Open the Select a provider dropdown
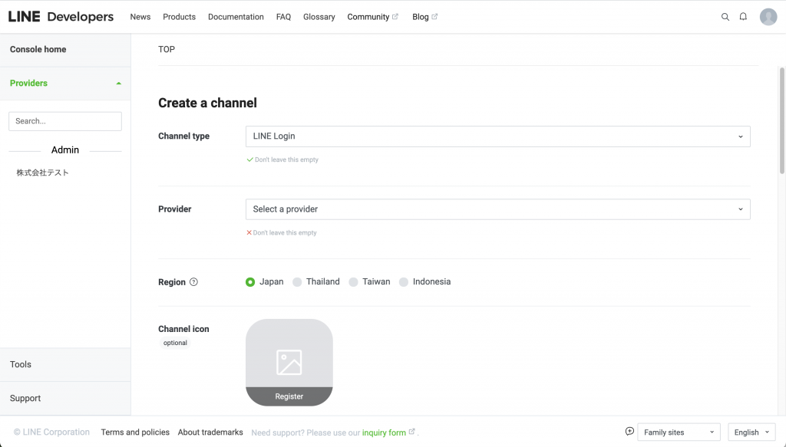 tap(497, 209)
